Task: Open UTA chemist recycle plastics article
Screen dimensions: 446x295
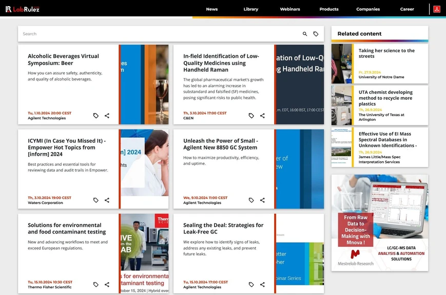Action: point(385,98)
